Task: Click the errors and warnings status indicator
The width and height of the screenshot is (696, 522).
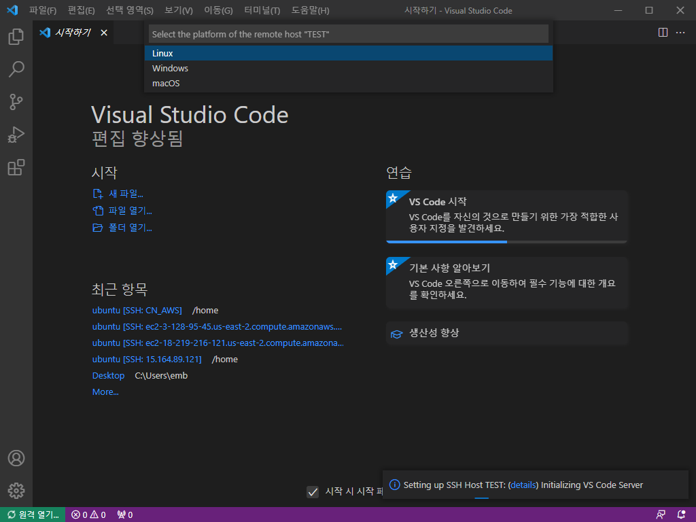Action: coord(89,515)
